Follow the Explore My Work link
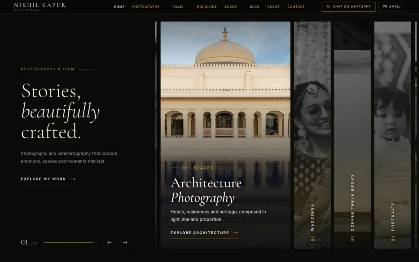419x262 pixels. click(x=48, y=179)
